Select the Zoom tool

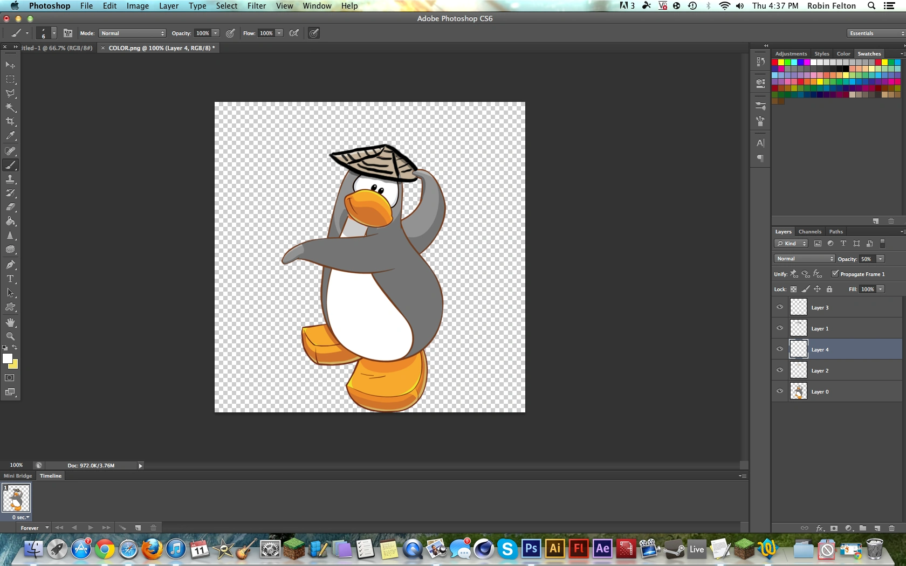click(x=10, y=336)
